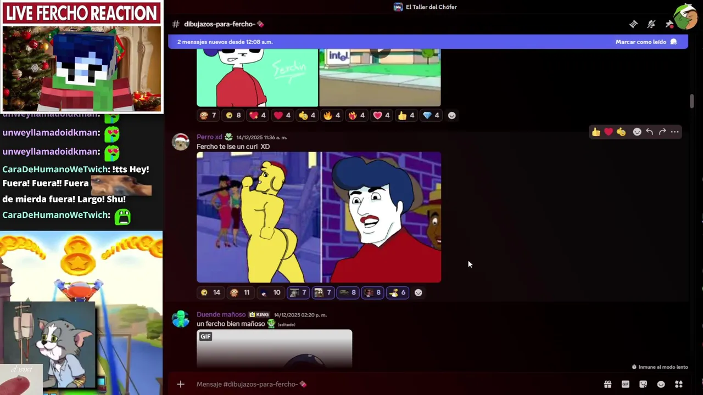Click the Forward arrow on the hover toolbar
Screen dimensions: 703x395
click(x=662, y=132)
